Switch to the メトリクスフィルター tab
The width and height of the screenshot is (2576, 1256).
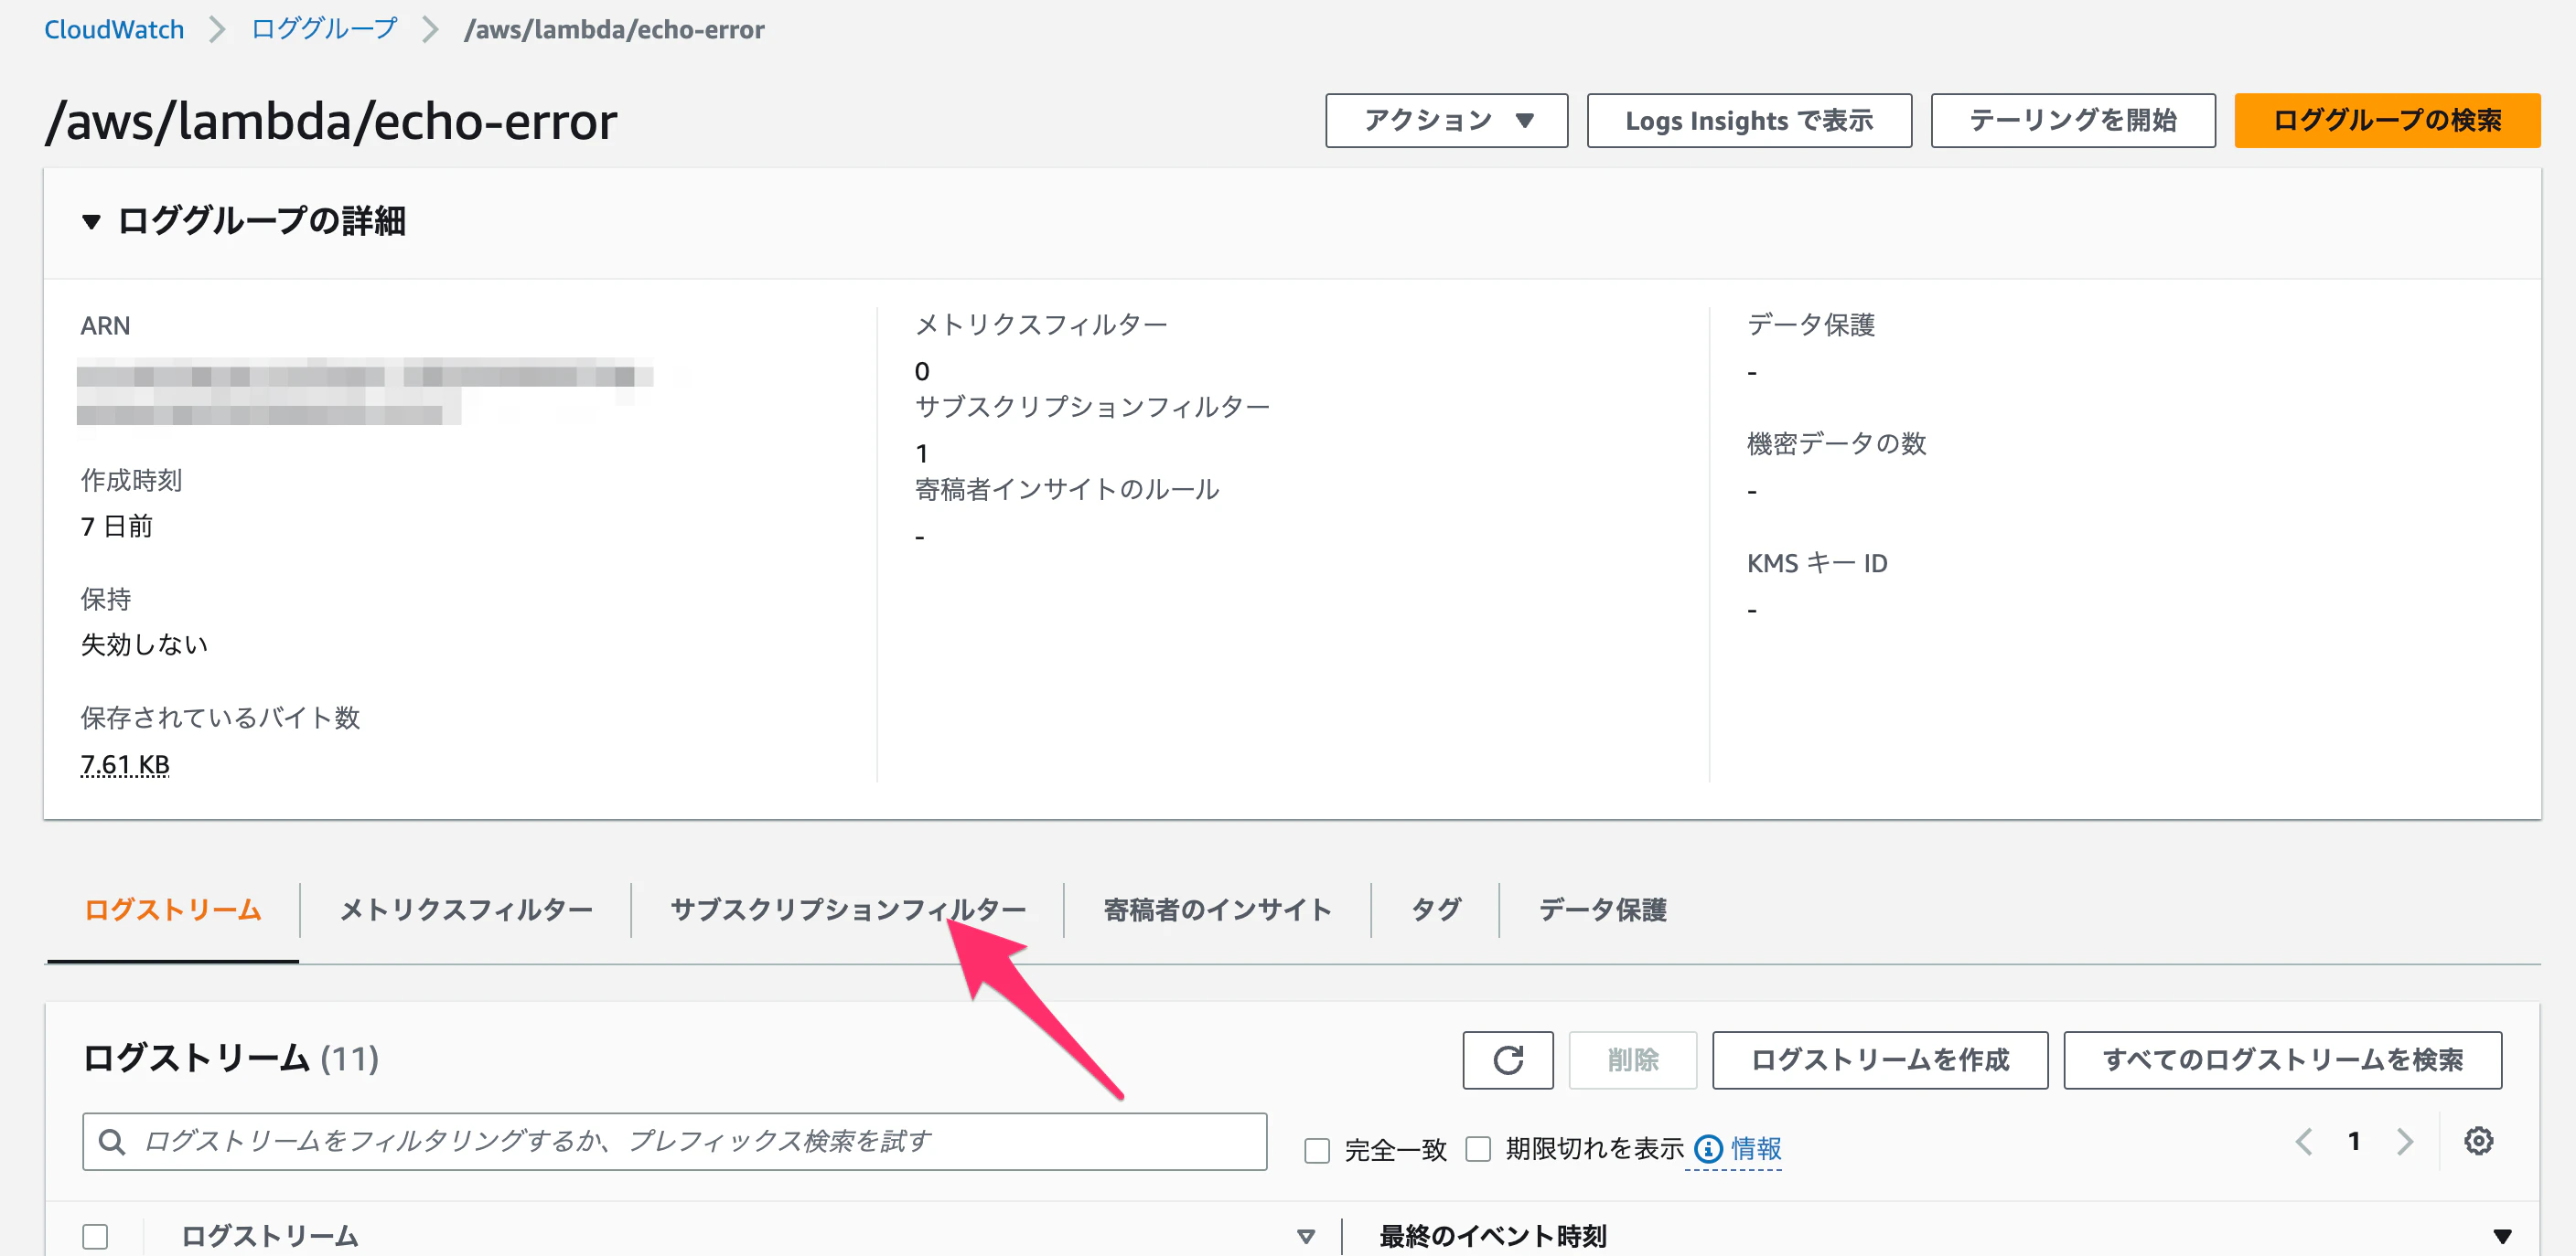466,910
